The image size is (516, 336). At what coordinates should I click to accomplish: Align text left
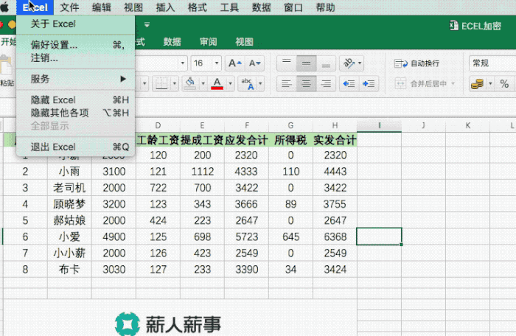(x=287, y=83)
